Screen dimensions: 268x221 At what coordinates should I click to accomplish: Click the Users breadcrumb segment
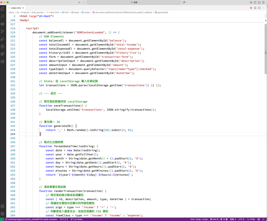click(11, 12)
